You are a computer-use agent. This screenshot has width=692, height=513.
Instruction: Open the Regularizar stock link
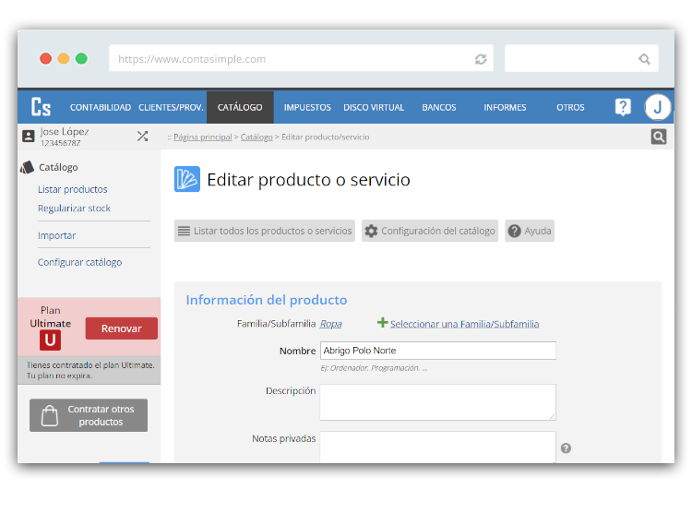pos(74,209)
